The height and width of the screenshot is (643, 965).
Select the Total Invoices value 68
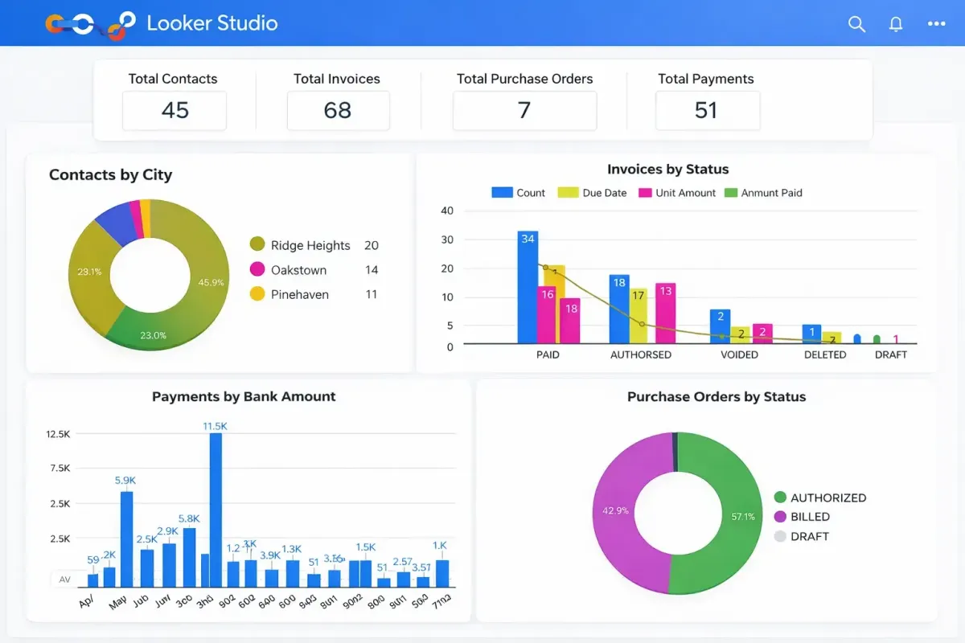point(338,110)
